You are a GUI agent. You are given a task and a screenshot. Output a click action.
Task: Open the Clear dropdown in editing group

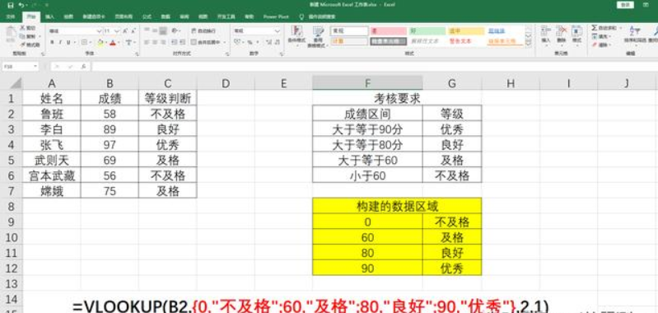tap(601, 44)
